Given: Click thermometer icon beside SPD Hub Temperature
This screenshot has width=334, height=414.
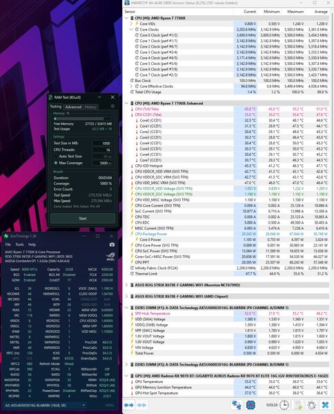Looking at the screenshot, I should tap(132, 313).
